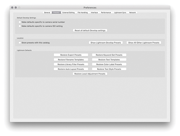180x136 pixels.
Task: Click Restore Text Style Presets
Action: (x=109, y=69)
